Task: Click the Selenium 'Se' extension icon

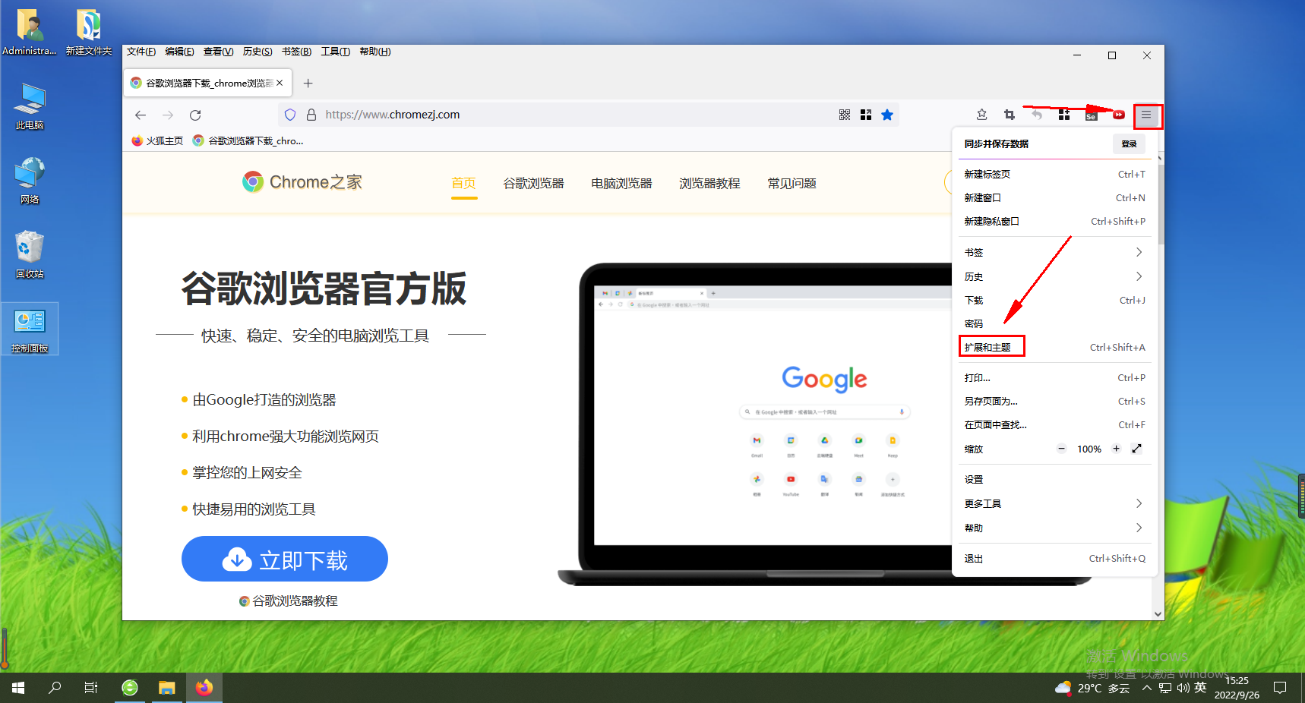Action: point(1092,115)
